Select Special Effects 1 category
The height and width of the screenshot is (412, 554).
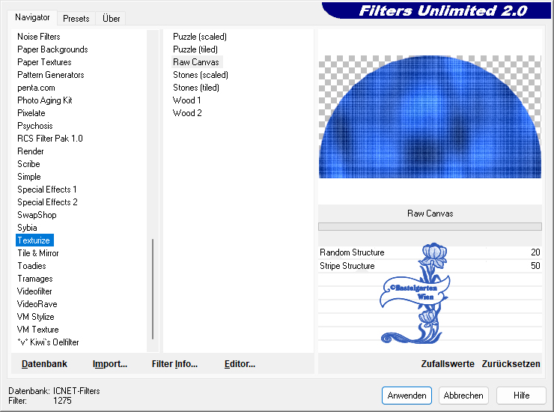pos(47,190)
